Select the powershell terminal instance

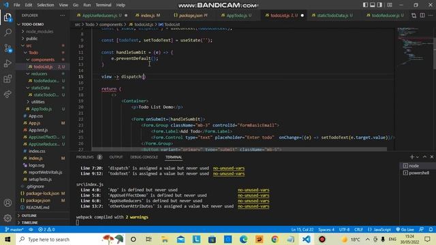click(x=417, y=173)
